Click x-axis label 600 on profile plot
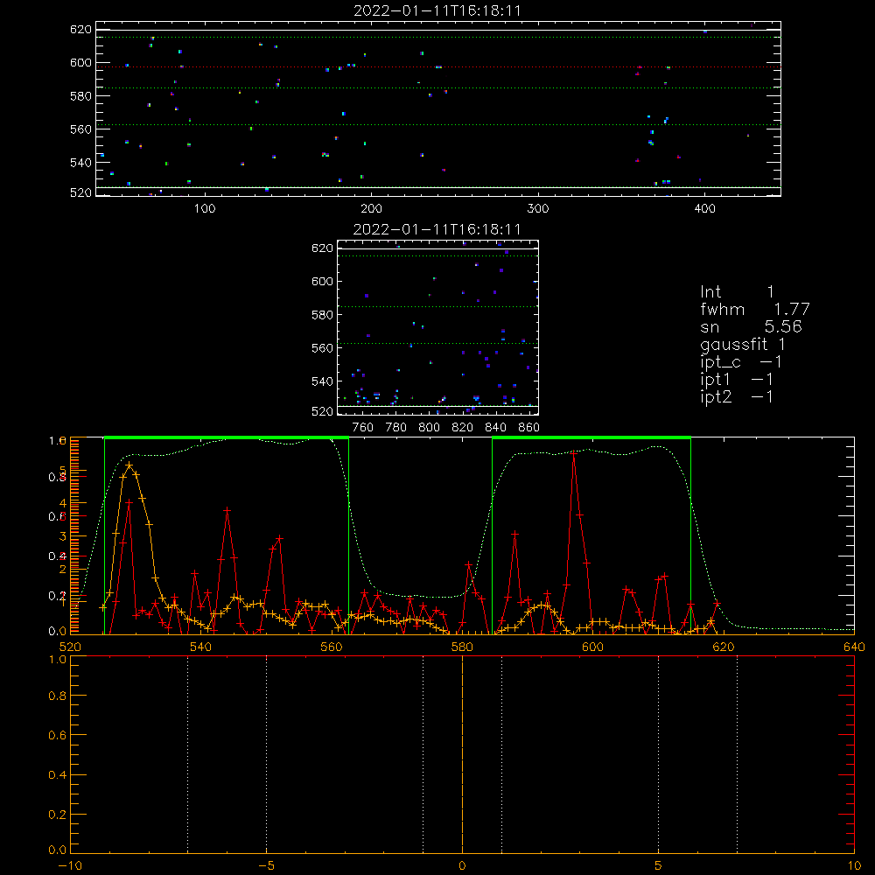875x875 pixels. click(592, 647)
